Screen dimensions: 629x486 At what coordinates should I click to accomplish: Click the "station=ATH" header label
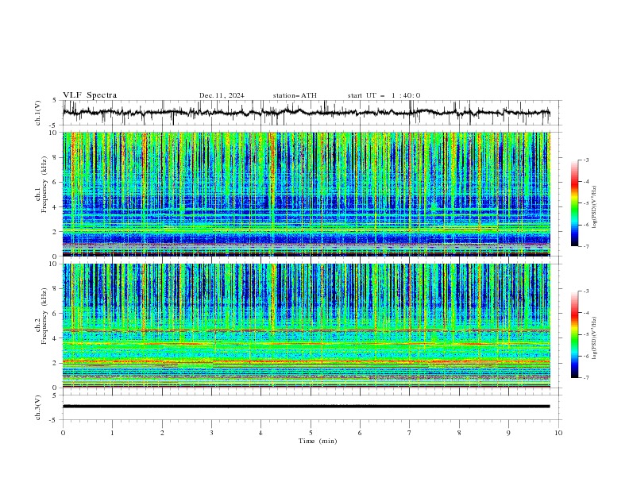pyautogui.click(x=295, y=95)
